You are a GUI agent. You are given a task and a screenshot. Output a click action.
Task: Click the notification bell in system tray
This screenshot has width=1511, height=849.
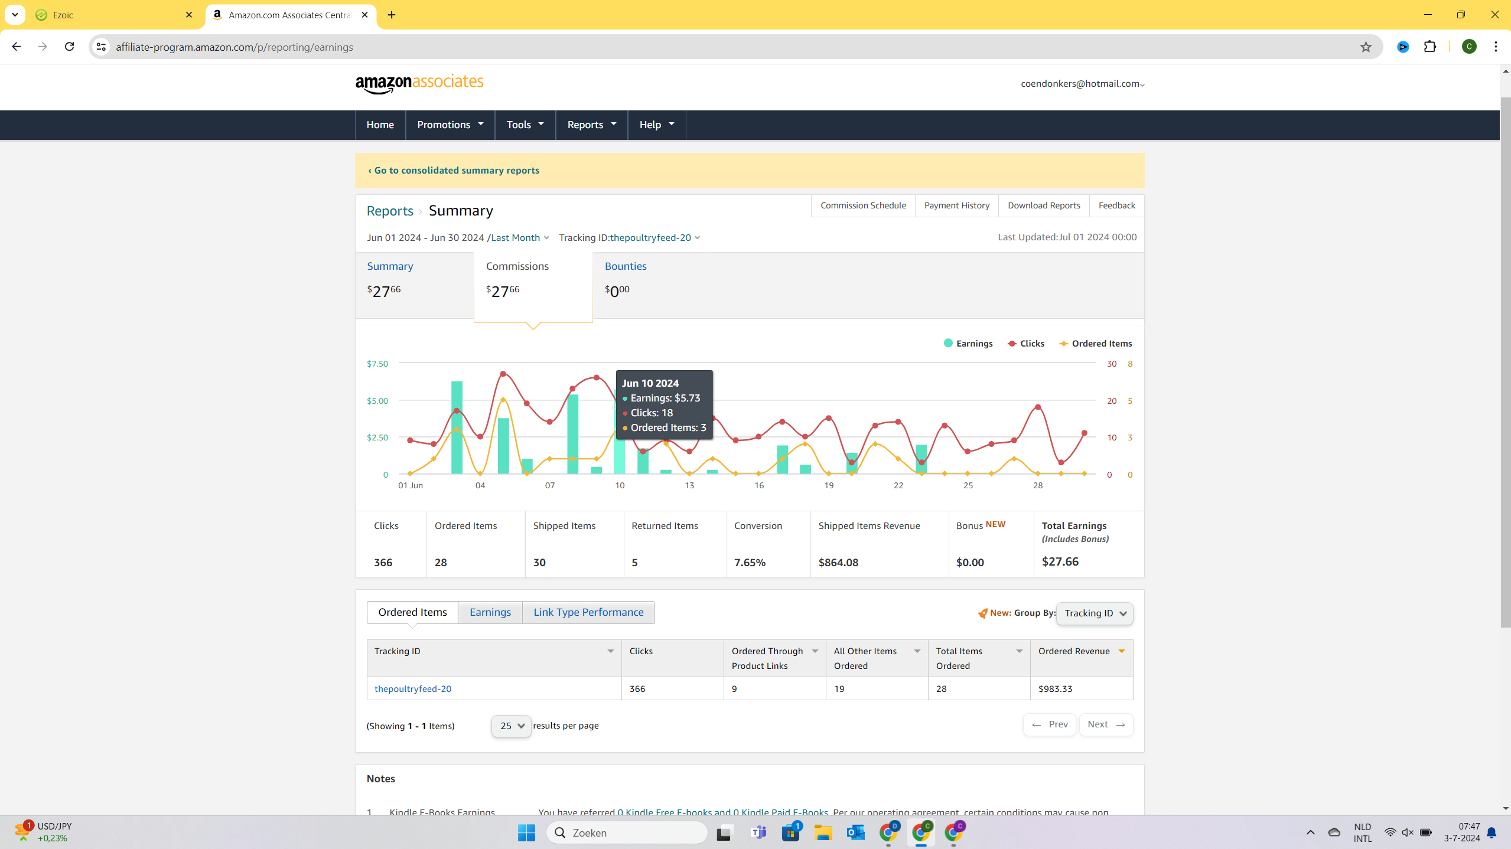click(x=1492, y=832)
